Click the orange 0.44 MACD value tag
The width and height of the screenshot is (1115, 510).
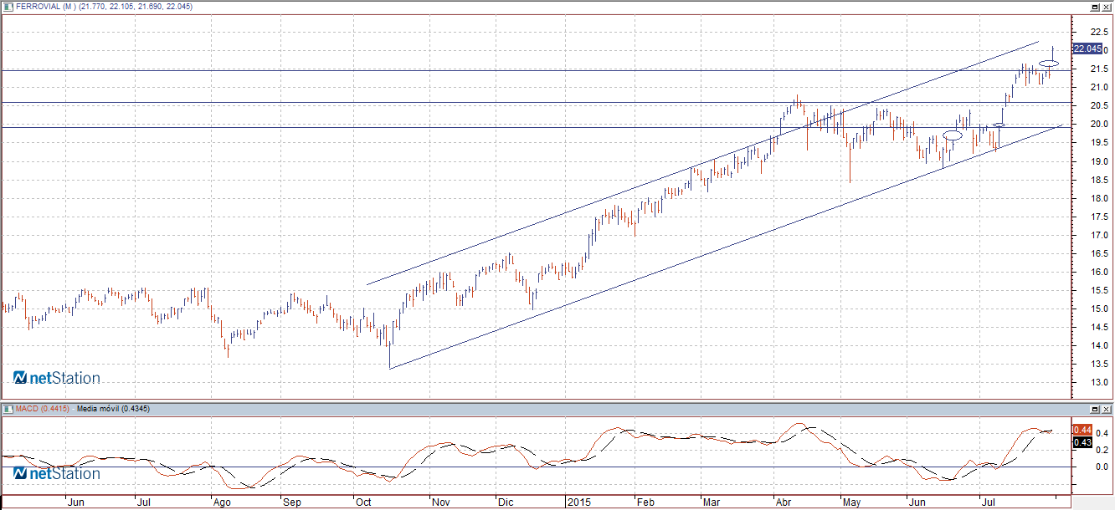(1082, 430)
